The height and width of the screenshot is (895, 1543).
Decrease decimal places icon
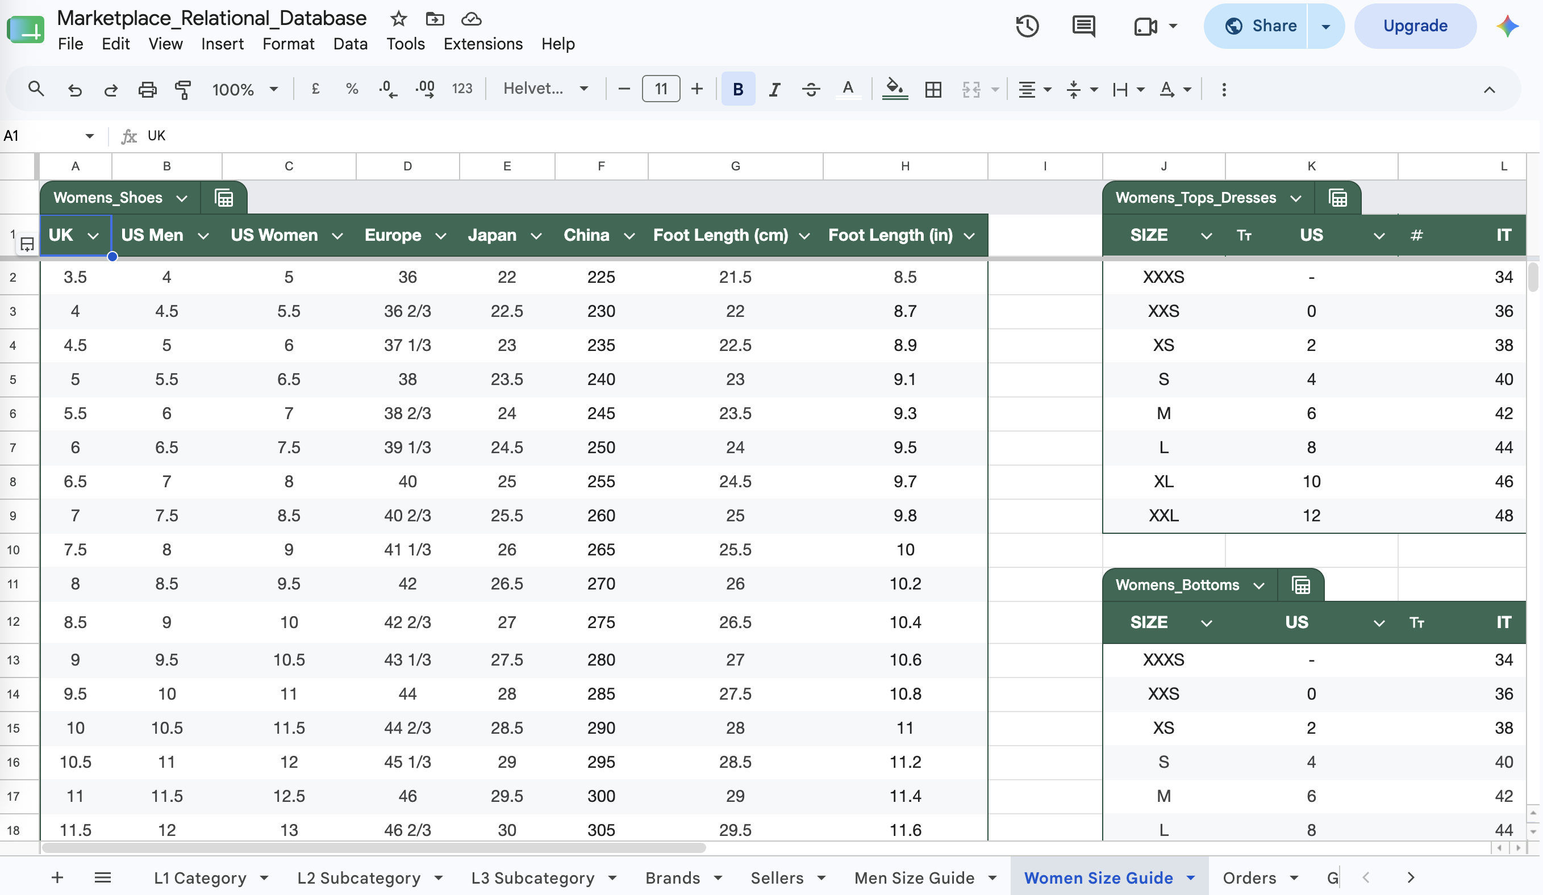(388, 89)
